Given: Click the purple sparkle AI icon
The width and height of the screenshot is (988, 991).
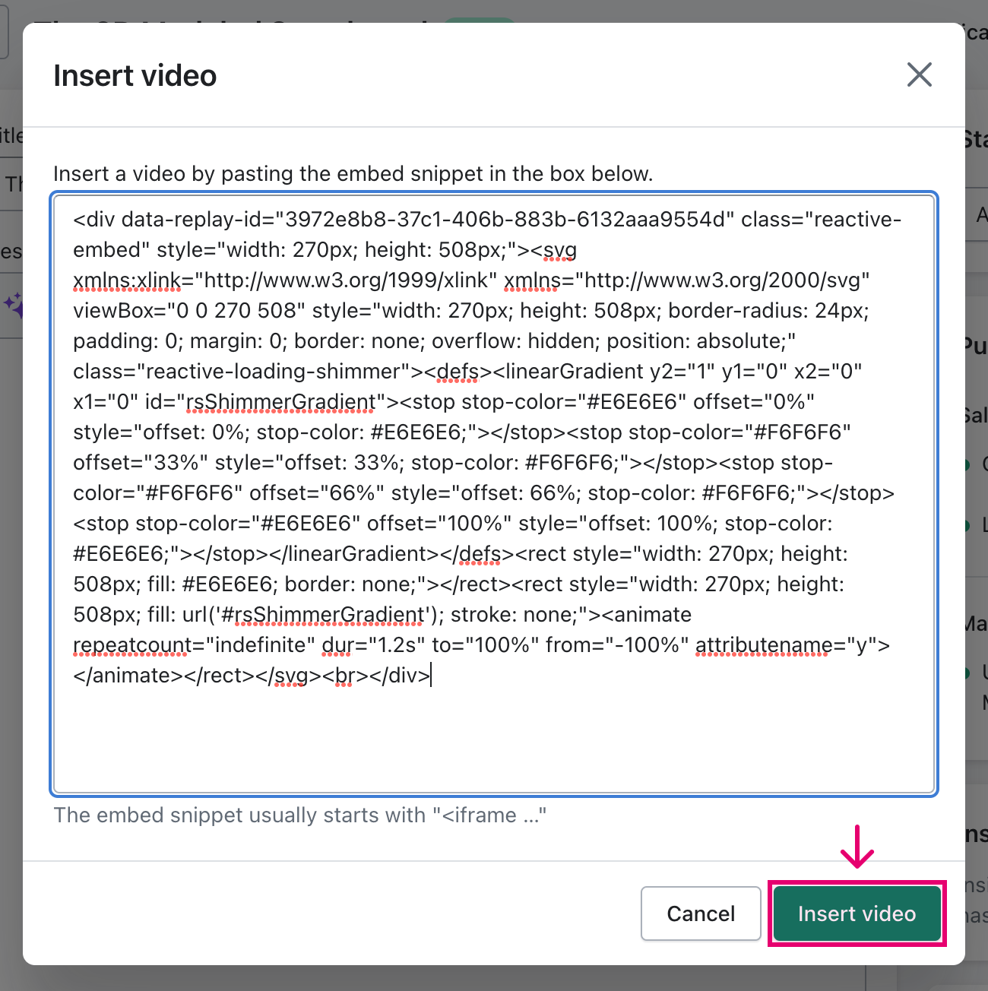Looking at the screenshot, I should 12,306.
